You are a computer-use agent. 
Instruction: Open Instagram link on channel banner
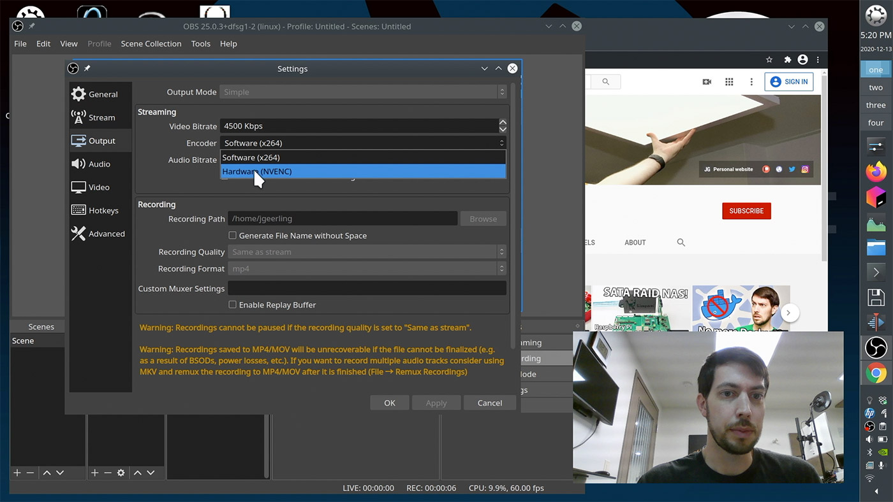point(805,169)
